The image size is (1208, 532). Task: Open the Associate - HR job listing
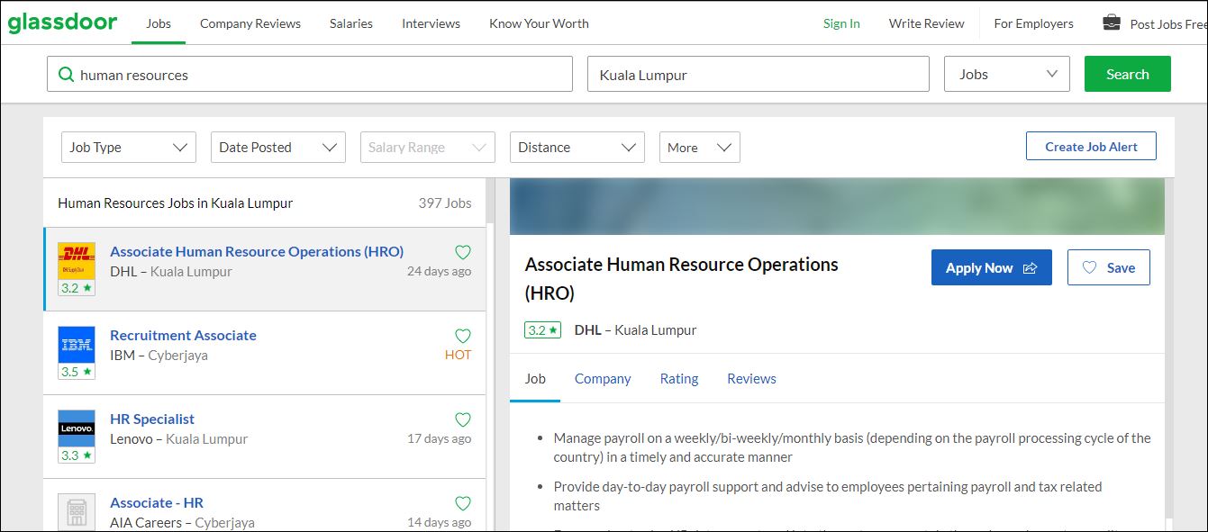(157, 503)
